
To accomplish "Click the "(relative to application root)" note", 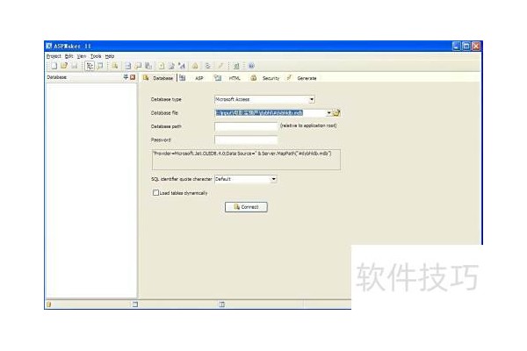I will (x=308, y=125).
